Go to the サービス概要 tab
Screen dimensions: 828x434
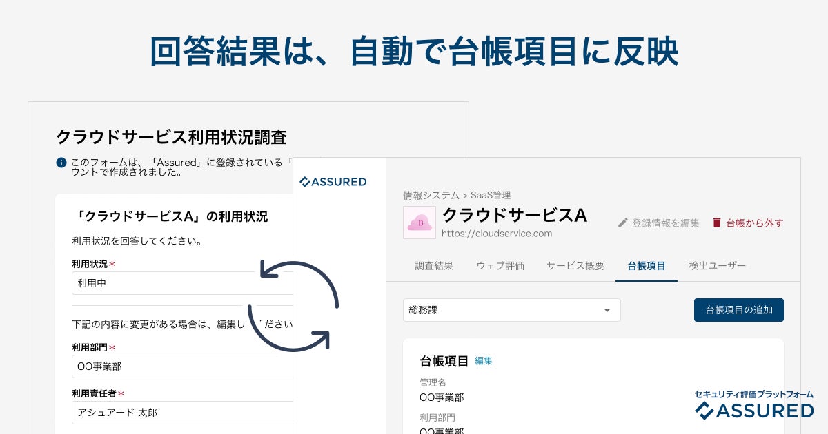click(x=575, y=266)
